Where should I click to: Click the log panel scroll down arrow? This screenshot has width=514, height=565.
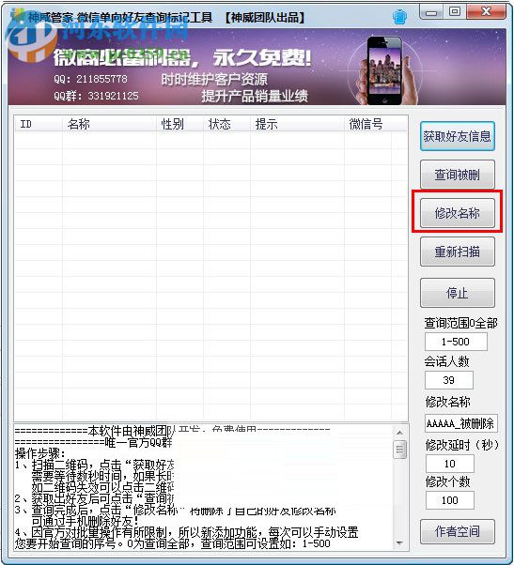[x=399, y=542]
